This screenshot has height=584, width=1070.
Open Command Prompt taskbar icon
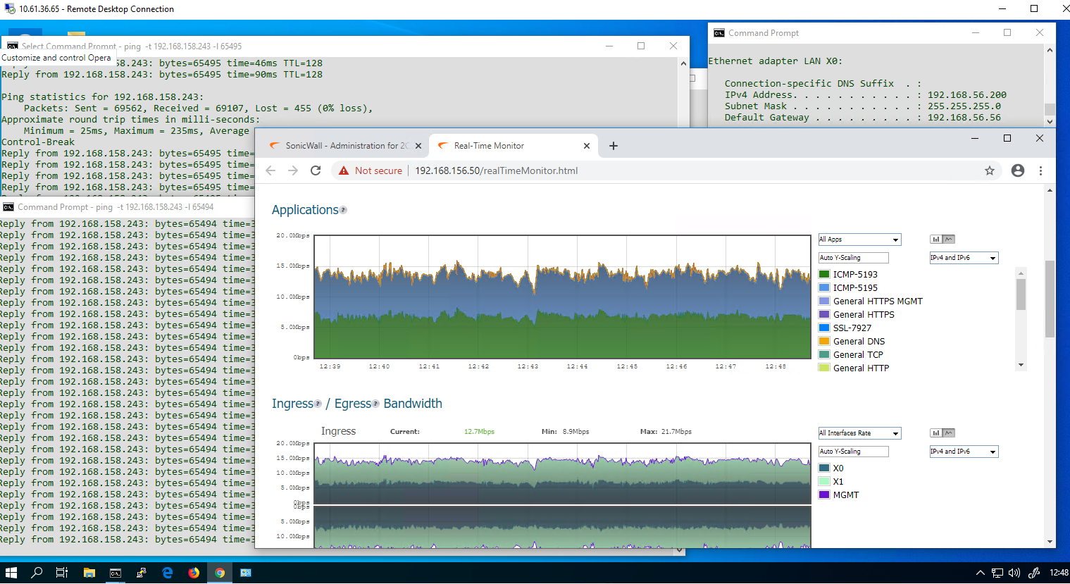115,573
